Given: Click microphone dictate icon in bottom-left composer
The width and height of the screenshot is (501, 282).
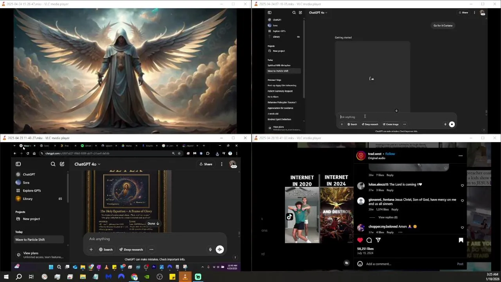Looking at the screenshot, I should (x=210, y=249).
